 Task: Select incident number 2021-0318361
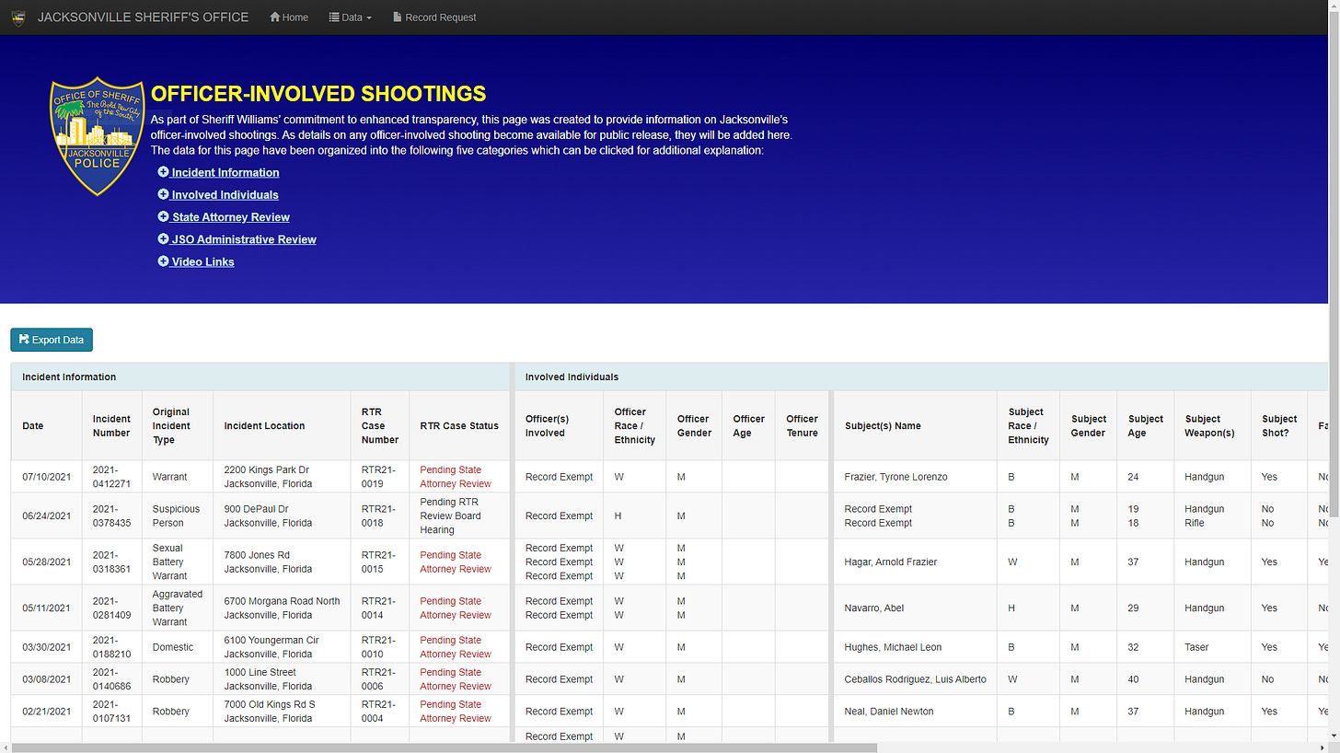[111, 562]
